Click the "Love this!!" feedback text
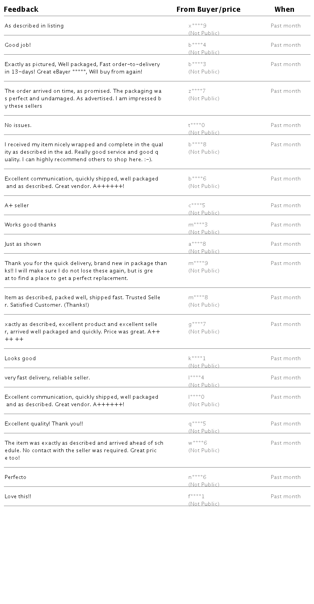The height and width of the screenshot is (604, 314). [18, 497]
